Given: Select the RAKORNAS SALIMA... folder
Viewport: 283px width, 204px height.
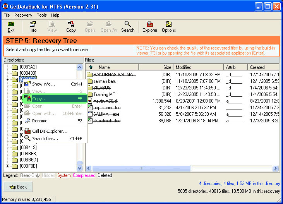Looking at the screenshot, I should pos(115,75).
